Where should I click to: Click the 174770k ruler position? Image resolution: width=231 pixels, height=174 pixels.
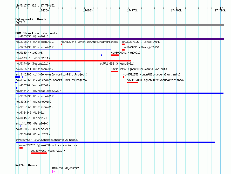(x=132, y=10)
